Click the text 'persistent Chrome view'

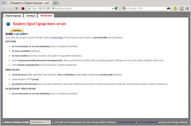click(25, 84)
